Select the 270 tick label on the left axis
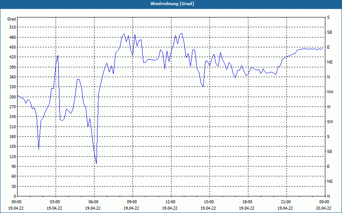 [13, 107]
